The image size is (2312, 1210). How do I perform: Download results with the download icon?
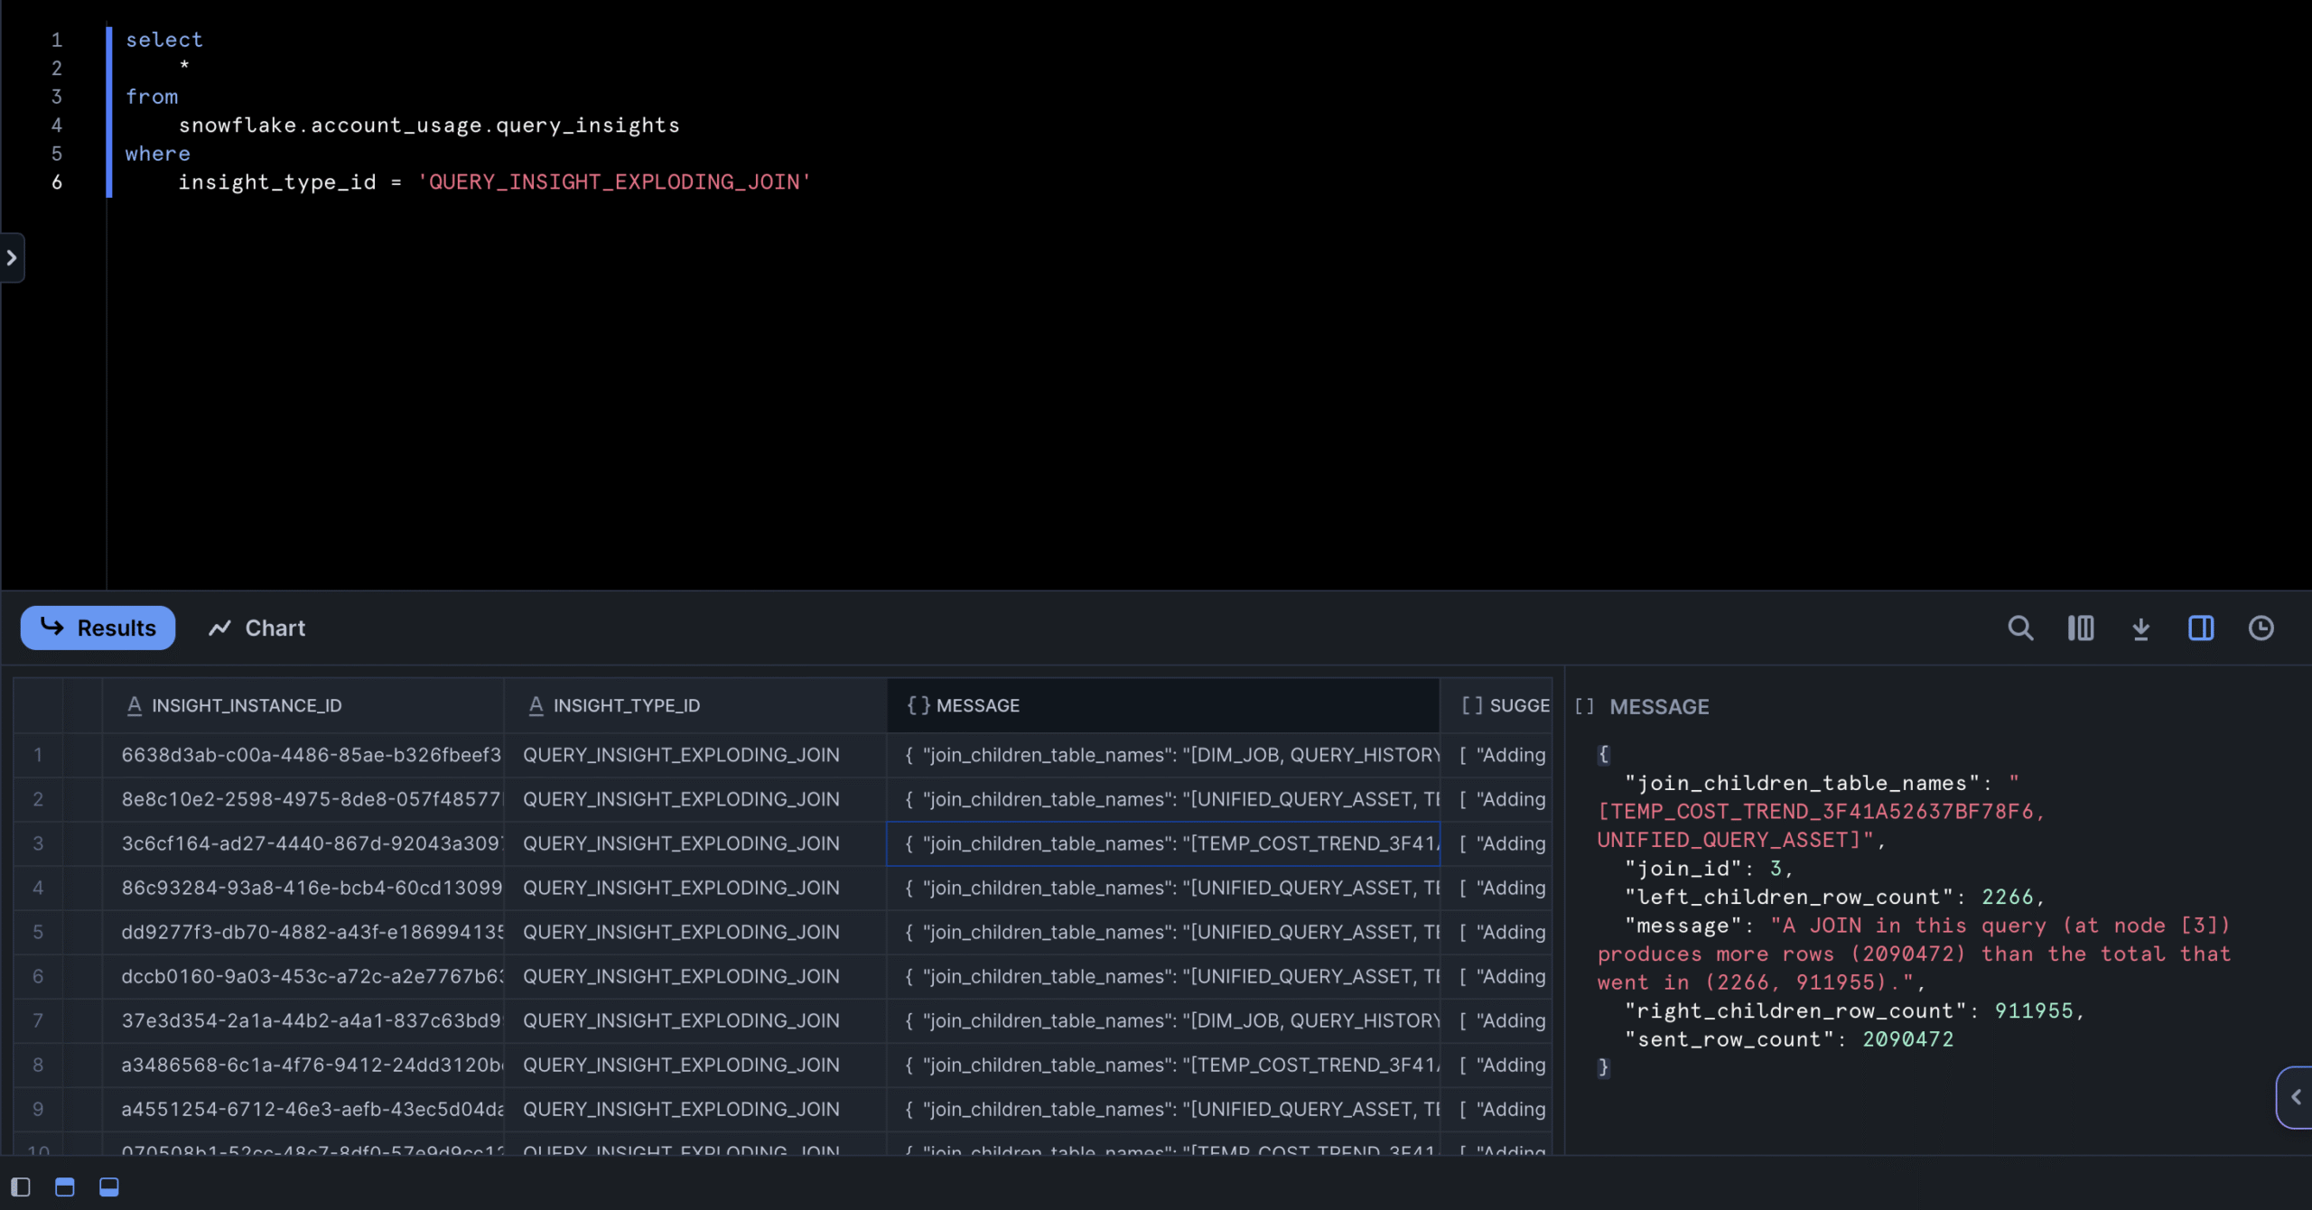tap(2140, 628)
